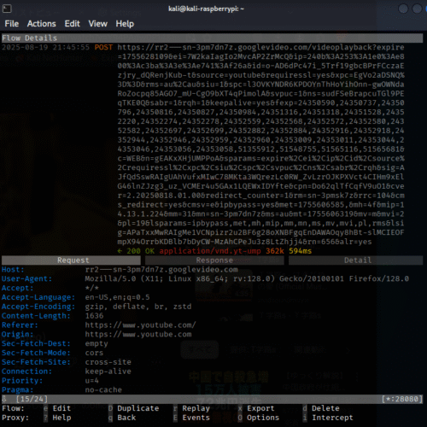Click the 594ms response time

(x=300, y=251)
